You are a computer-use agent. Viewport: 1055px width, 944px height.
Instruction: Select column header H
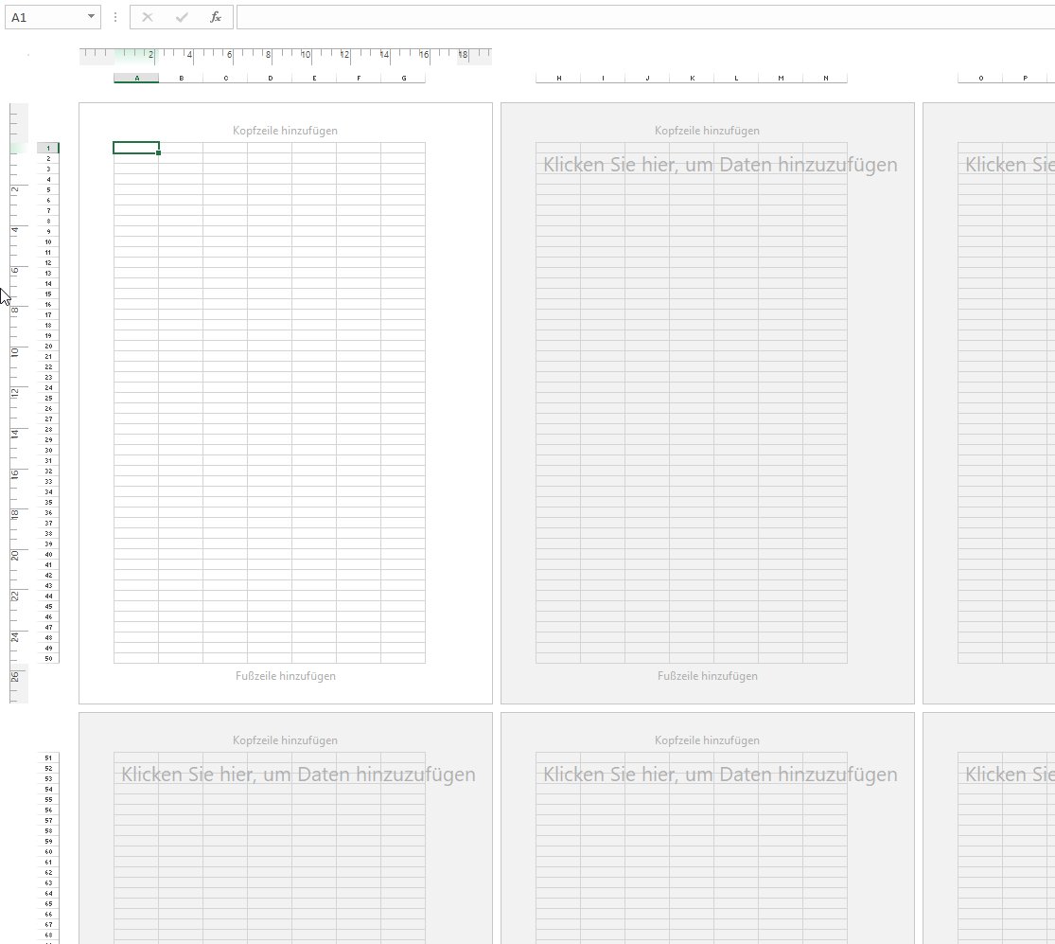click(x=558, y=78)
